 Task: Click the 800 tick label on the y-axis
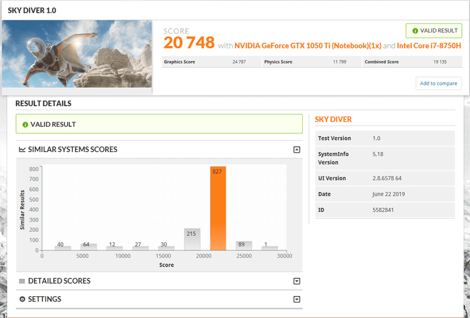[34, 169]
